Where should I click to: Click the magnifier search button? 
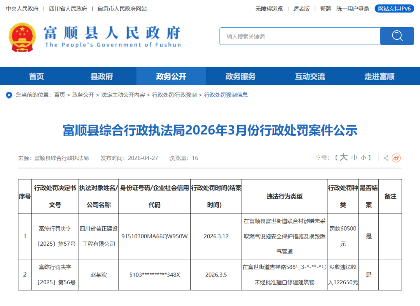pyautogui.click(x=397, y=36)
